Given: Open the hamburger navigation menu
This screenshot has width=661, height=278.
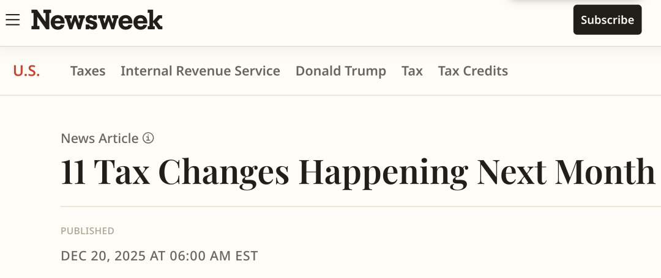Looking at the screenshot, I should tap(13, 20).
